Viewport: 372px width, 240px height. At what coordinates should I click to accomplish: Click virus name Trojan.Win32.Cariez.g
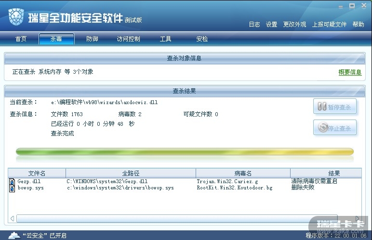[x=227, y=182]
